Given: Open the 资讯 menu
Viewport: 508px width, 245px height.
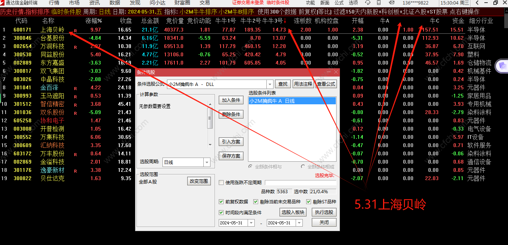Looking at the screenshot, I should pos(95,3).
